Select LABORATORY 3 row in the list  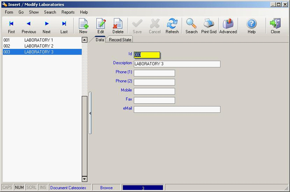(x=42, y=52)
